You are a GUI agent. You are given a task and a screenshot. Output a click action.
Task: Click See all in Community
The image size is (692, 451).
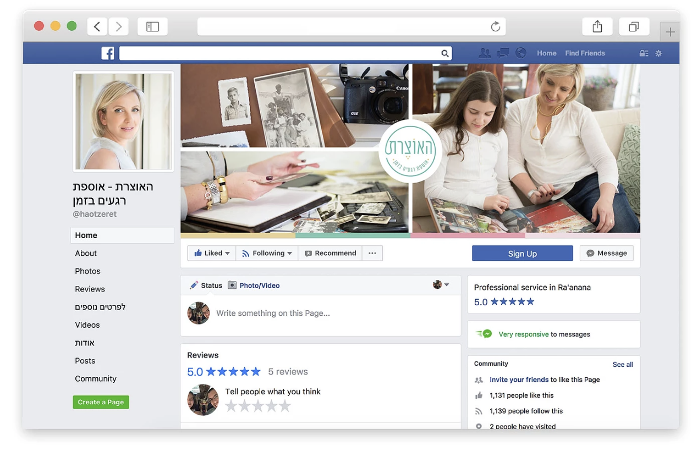(623, 365)
